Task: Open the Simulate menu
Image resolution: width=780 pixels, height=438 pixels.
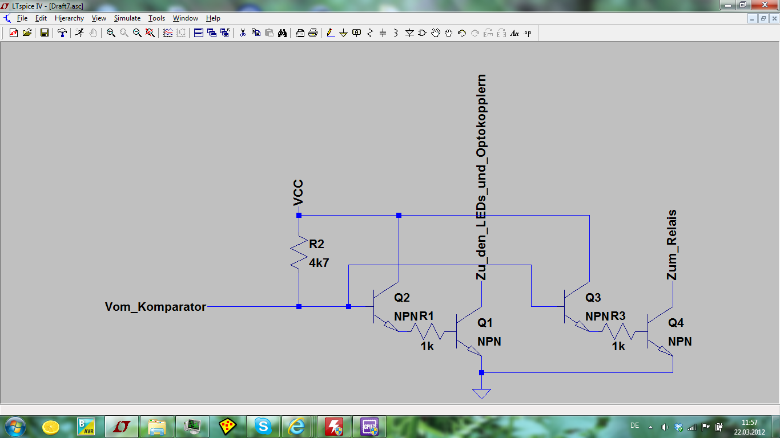Action: click(x=127, y=18)
